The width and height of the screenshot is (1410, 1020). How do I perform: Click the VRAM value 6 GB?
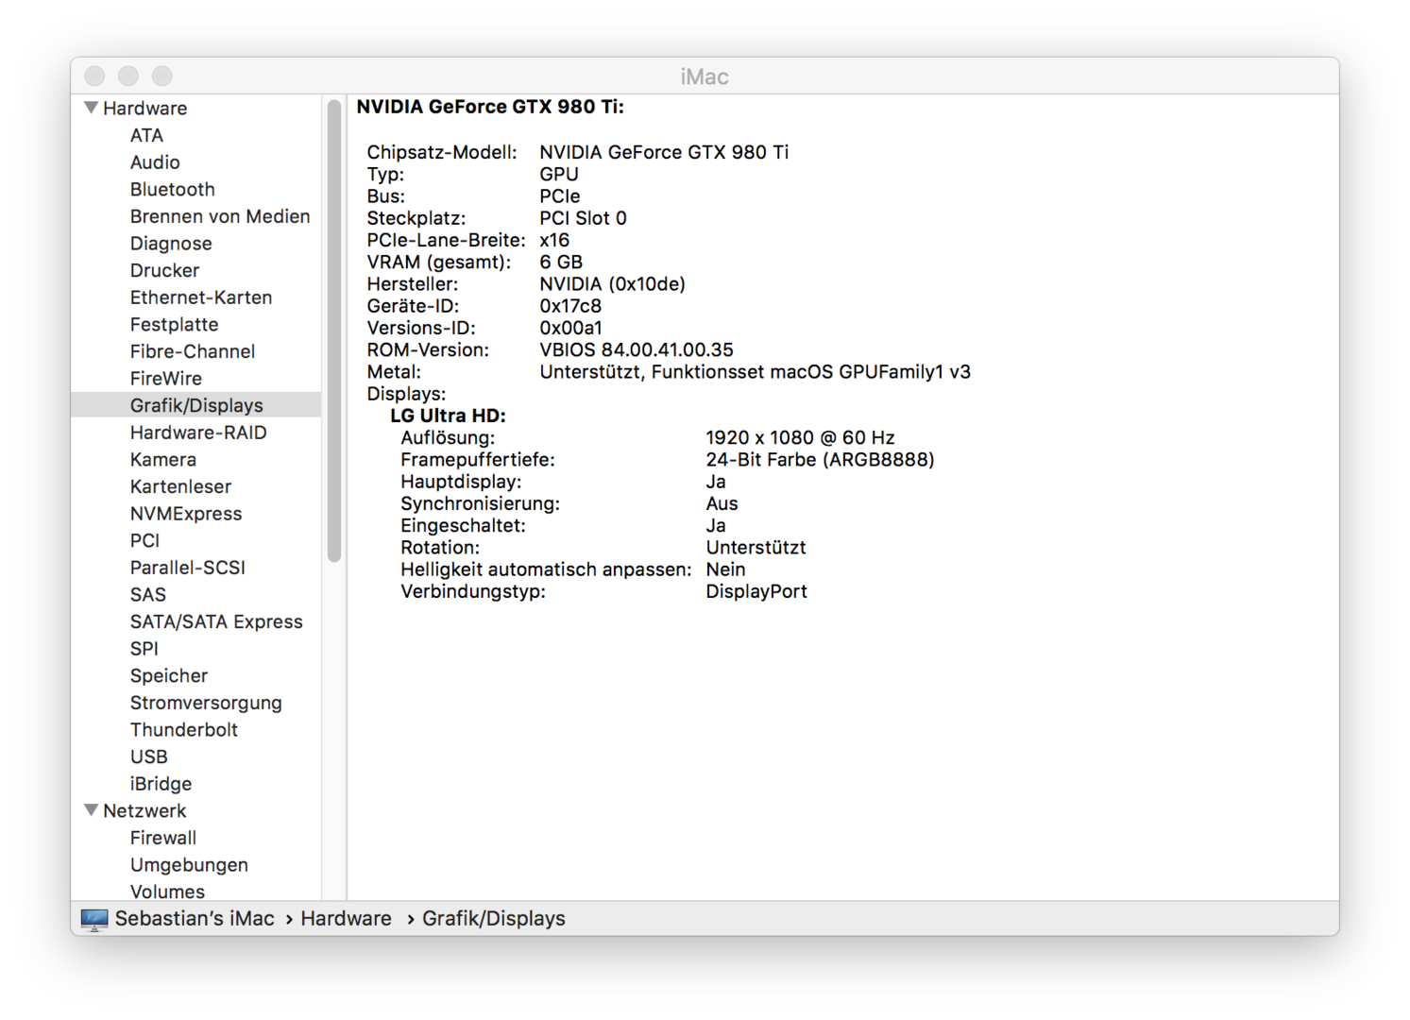(x=561, y=262)
